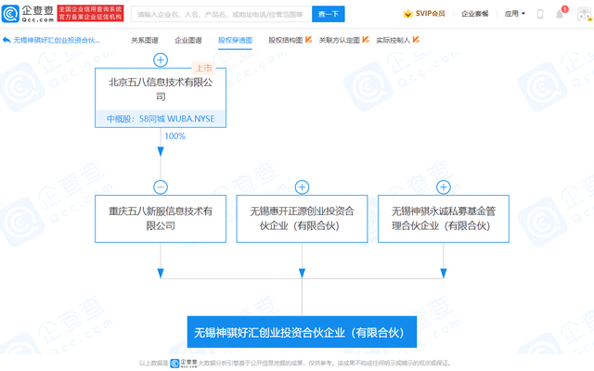Collapse the 重庆五八新服信息技术 node
The image size is (594, 371).
pyautogui.click(x=161, y=187)
